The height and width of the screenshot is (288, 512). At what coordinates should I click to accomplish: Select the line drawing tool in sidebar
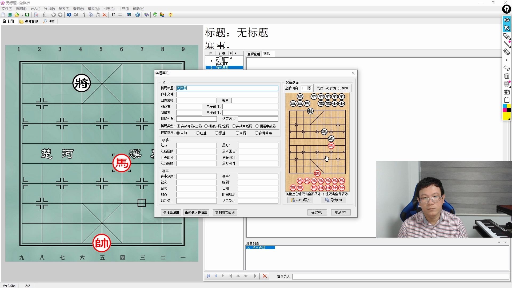pos(507,44)
